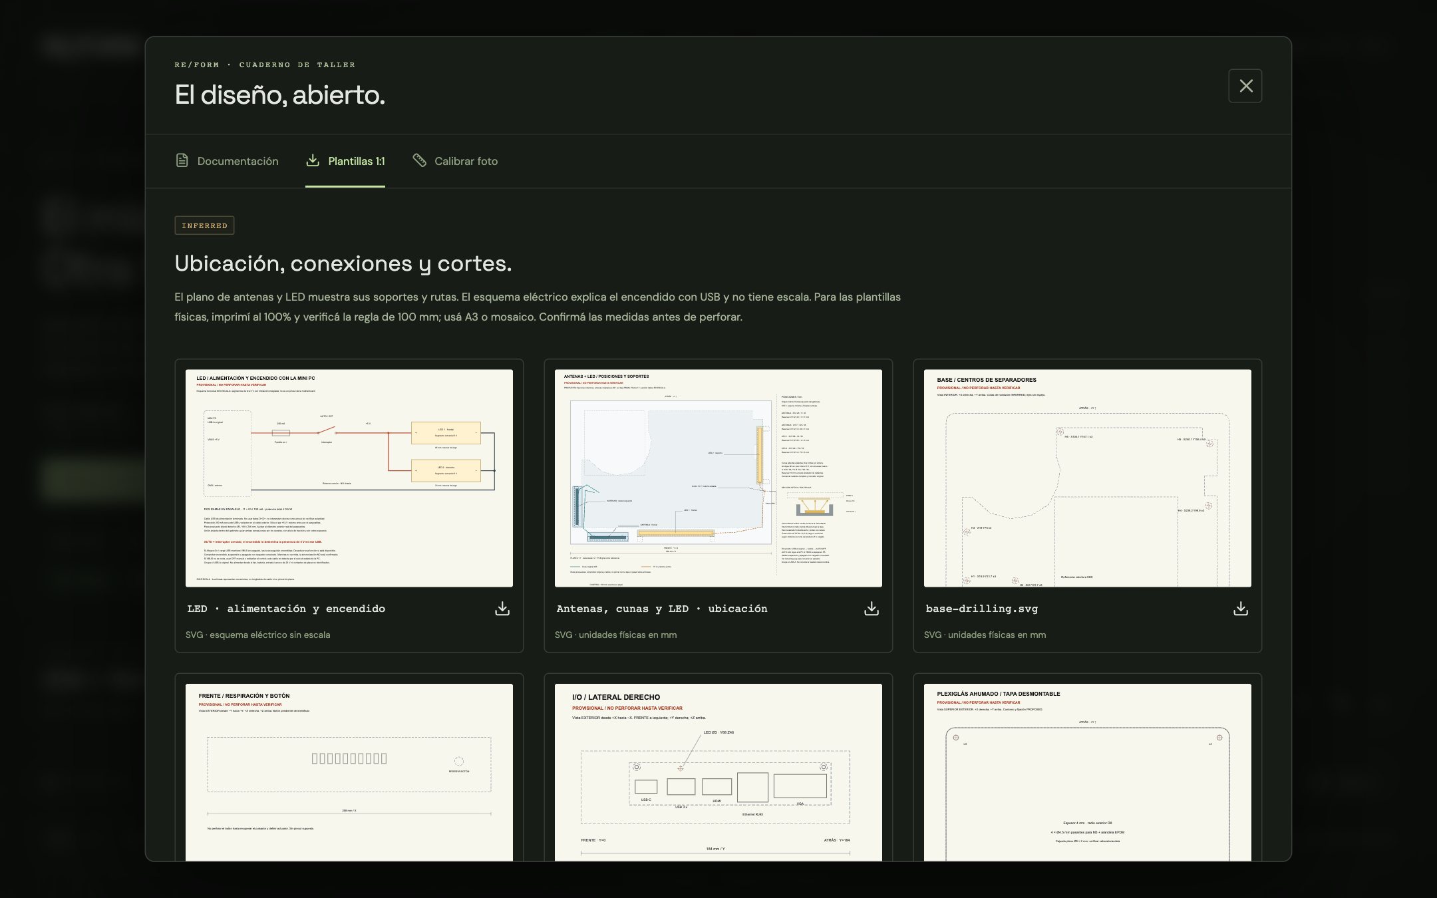This screenshot has width=1437, height=898.
Task: Open I/O lateral derecho thumbnail
Action: point(718,772)
